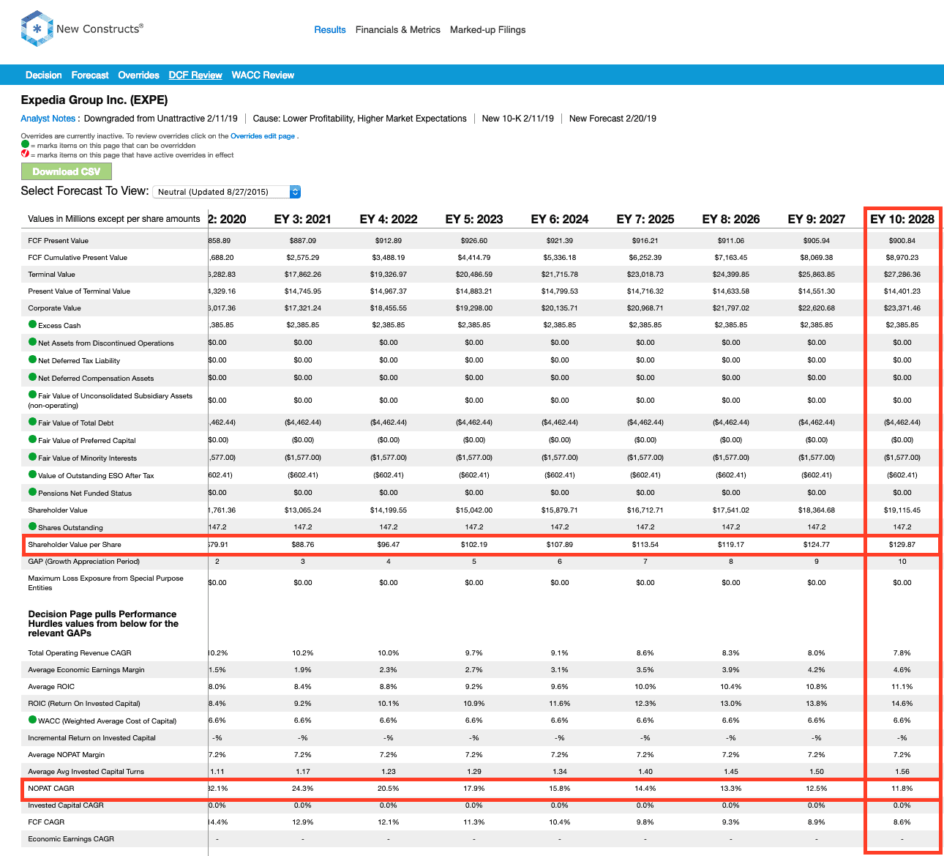Click the Average Economic Earnings Margin label
Viewport: 944px width, 856px height.
[x=86, y=670]
